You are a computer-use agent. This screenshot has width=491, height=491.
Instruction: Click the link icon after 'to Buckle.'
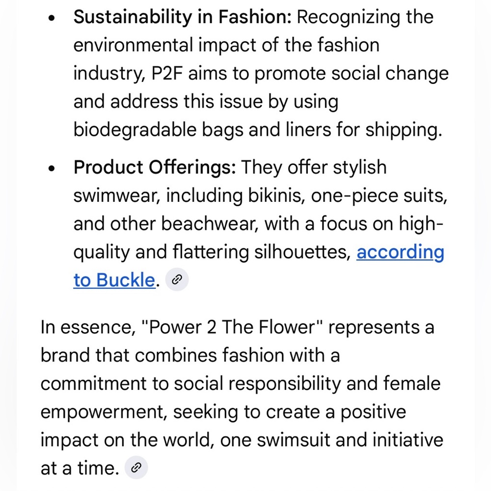click(177, 280)
